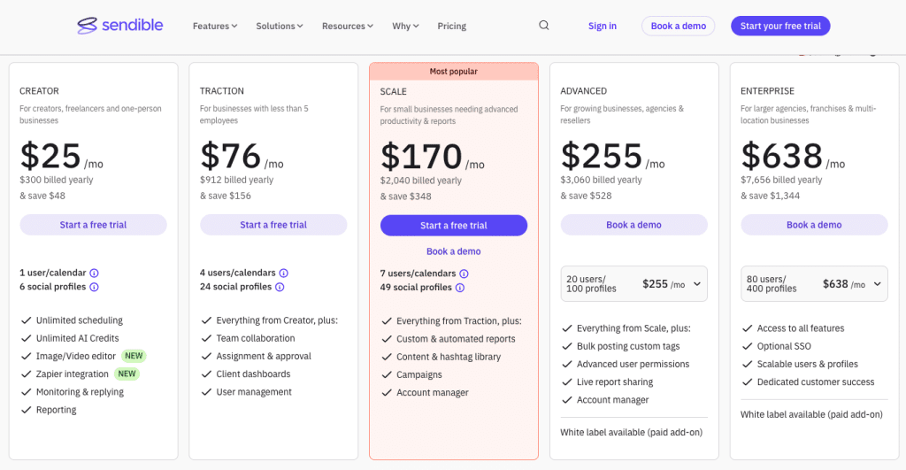Click 'Team collaboration' feature text
The height and width of the screenshot is (470, 906).
click(256, 338)
